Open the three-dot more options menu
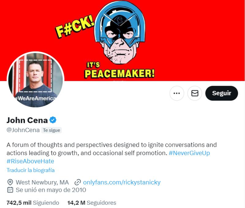The height and width of the screenshot is (208, 245). pos(176,93)
